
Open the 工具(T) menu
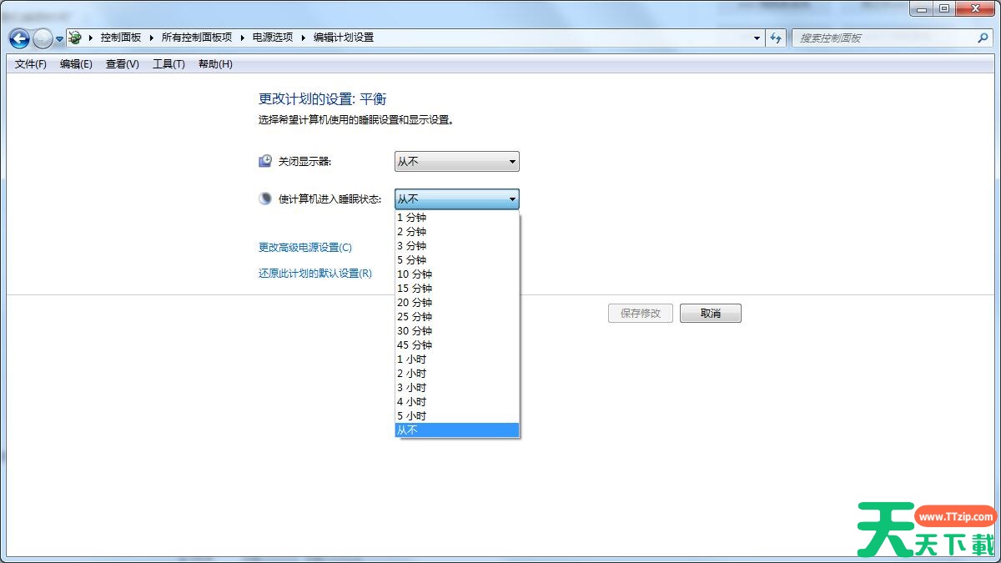point(169,64)
